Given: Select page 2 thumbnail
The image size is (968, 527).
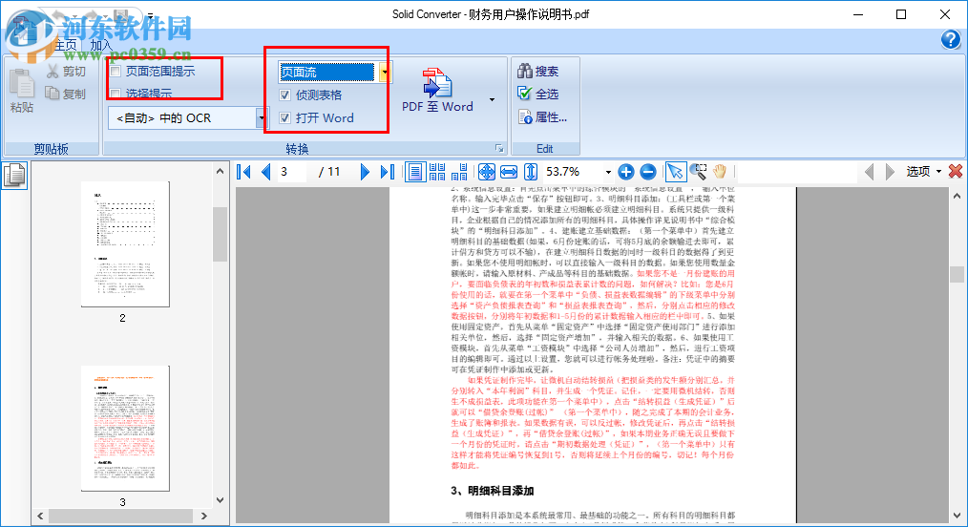Looking at the screenshot, I should pyautogui.click(x=125, y=243).
